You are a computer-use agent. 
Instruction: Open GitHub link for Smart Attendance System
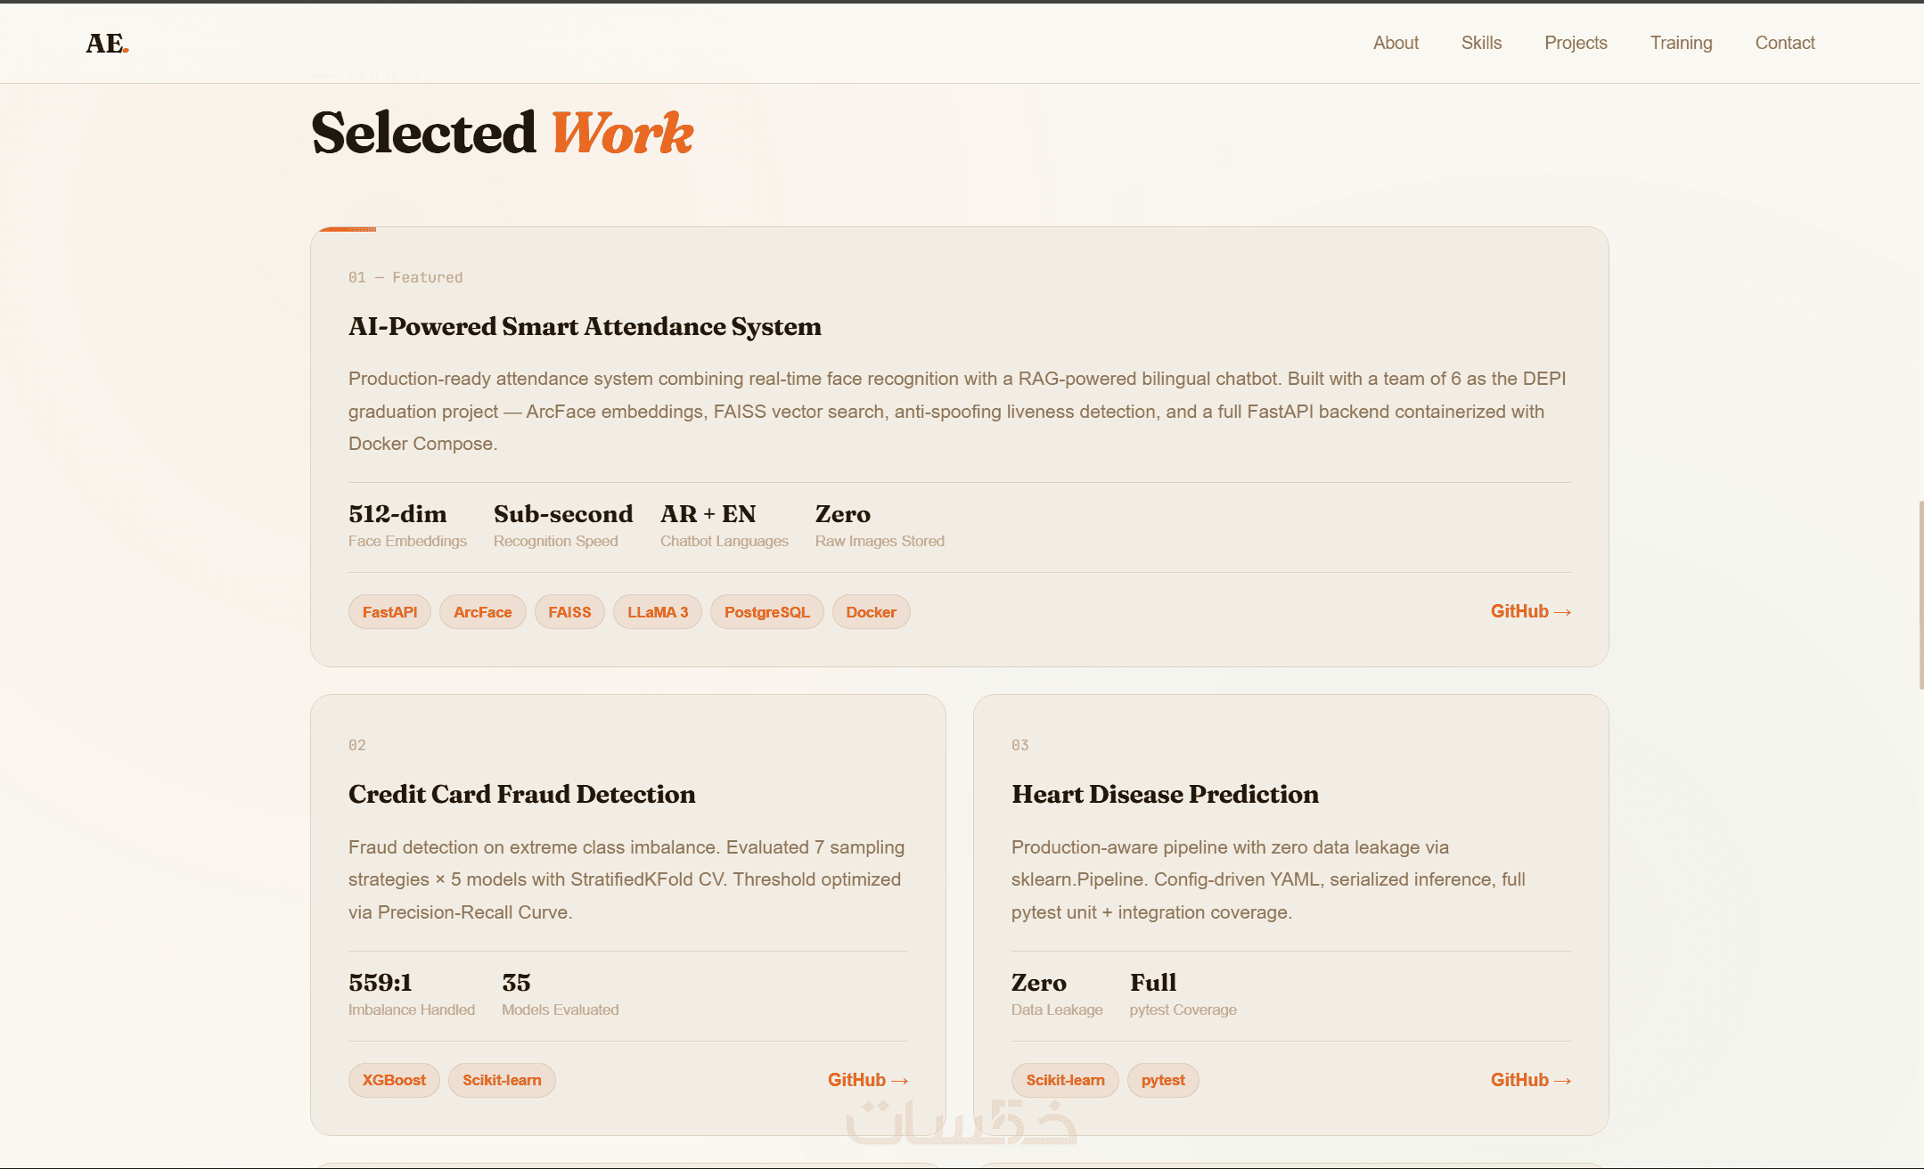click(1530, 611)
